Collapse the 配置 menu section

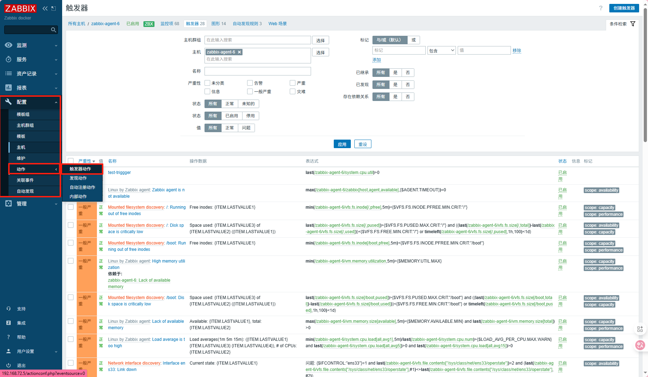[56, 102]
